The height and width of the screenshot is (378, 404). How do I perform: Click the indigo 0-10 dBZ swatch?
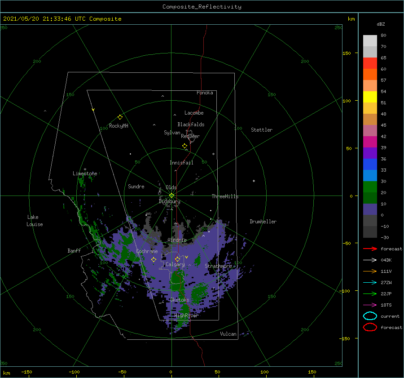370,209
